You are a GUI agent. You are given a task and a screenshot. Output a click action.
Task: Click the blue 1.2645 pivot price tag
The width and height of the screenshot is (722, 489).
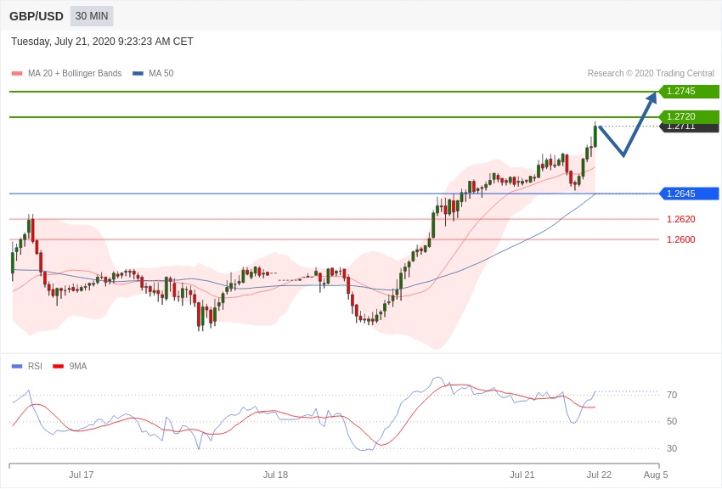[689, 194]
